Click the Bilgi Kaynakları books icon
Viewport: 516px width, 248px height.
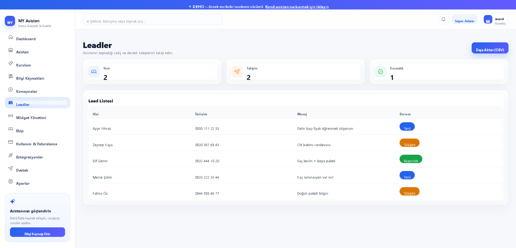pyautogui.click(x=10, y=76)
